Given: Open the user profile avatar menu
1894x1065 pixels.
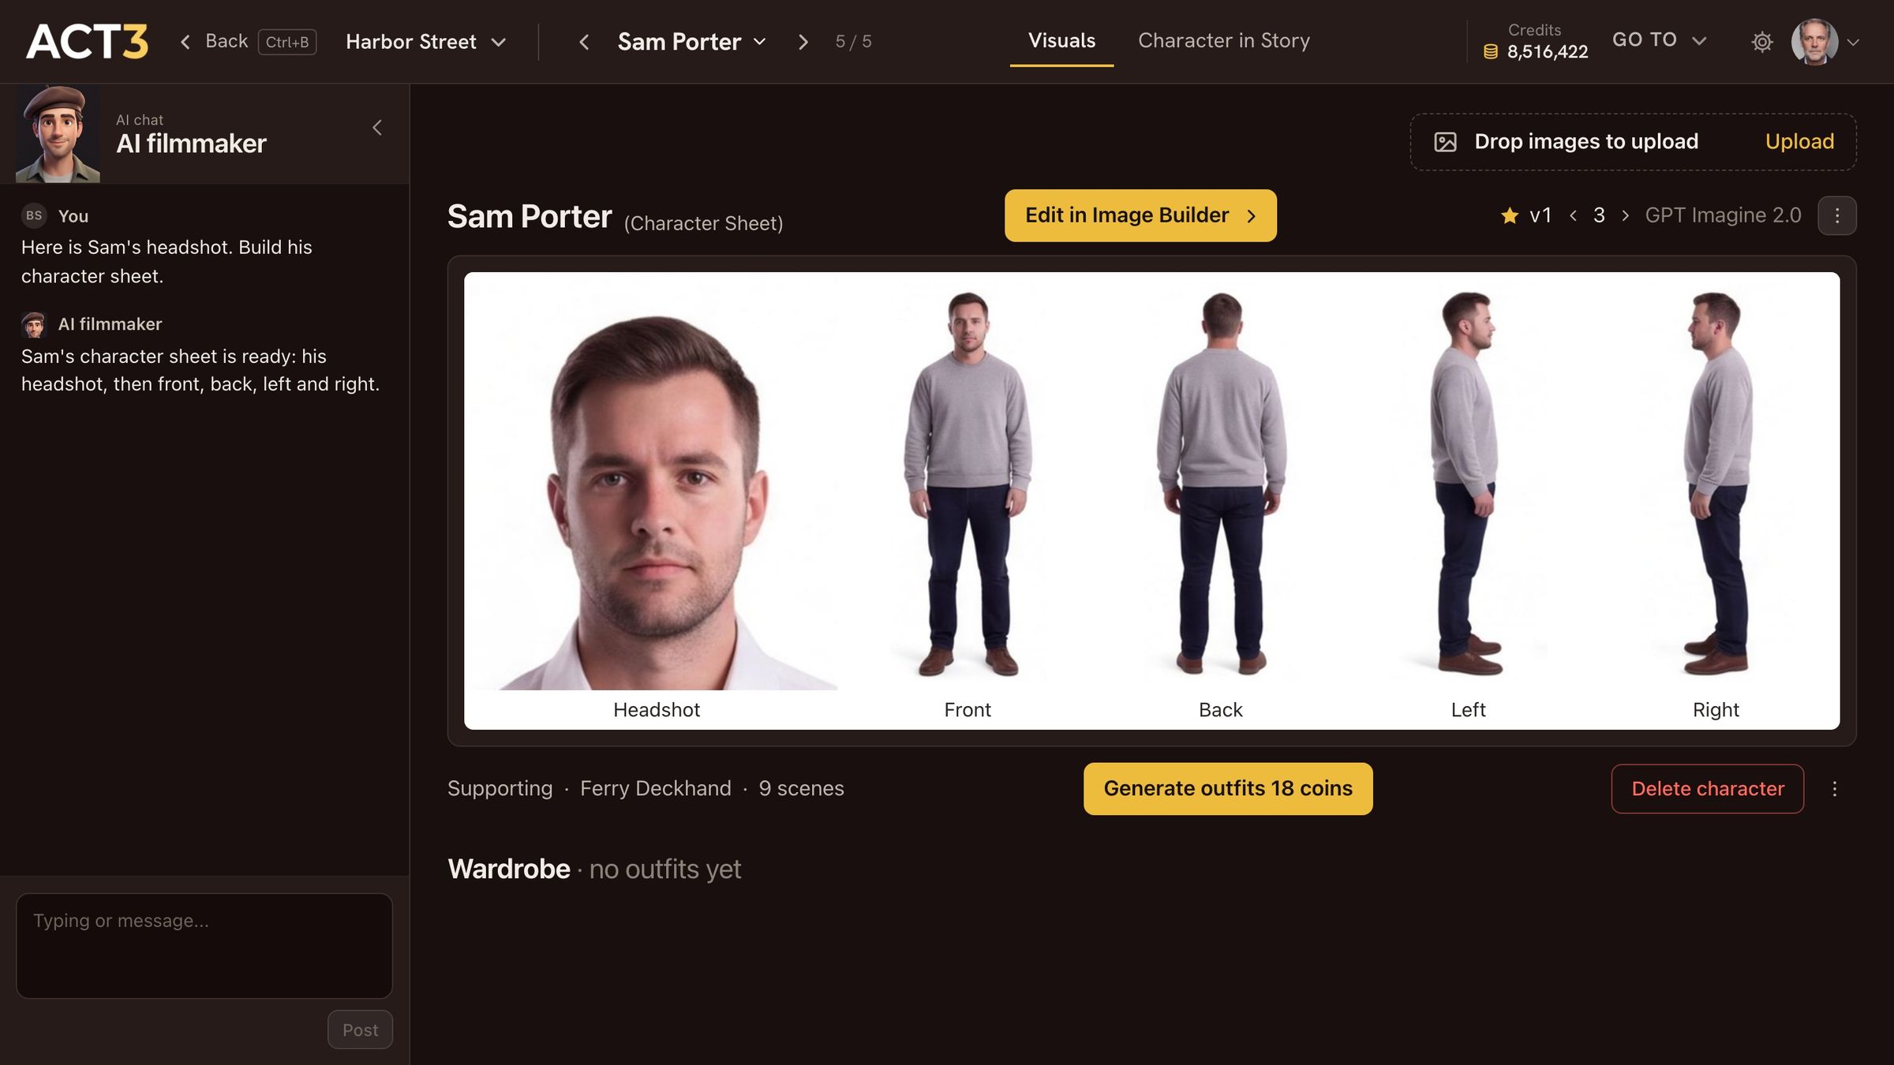Looking at the screenshot, I should 1814,41.
